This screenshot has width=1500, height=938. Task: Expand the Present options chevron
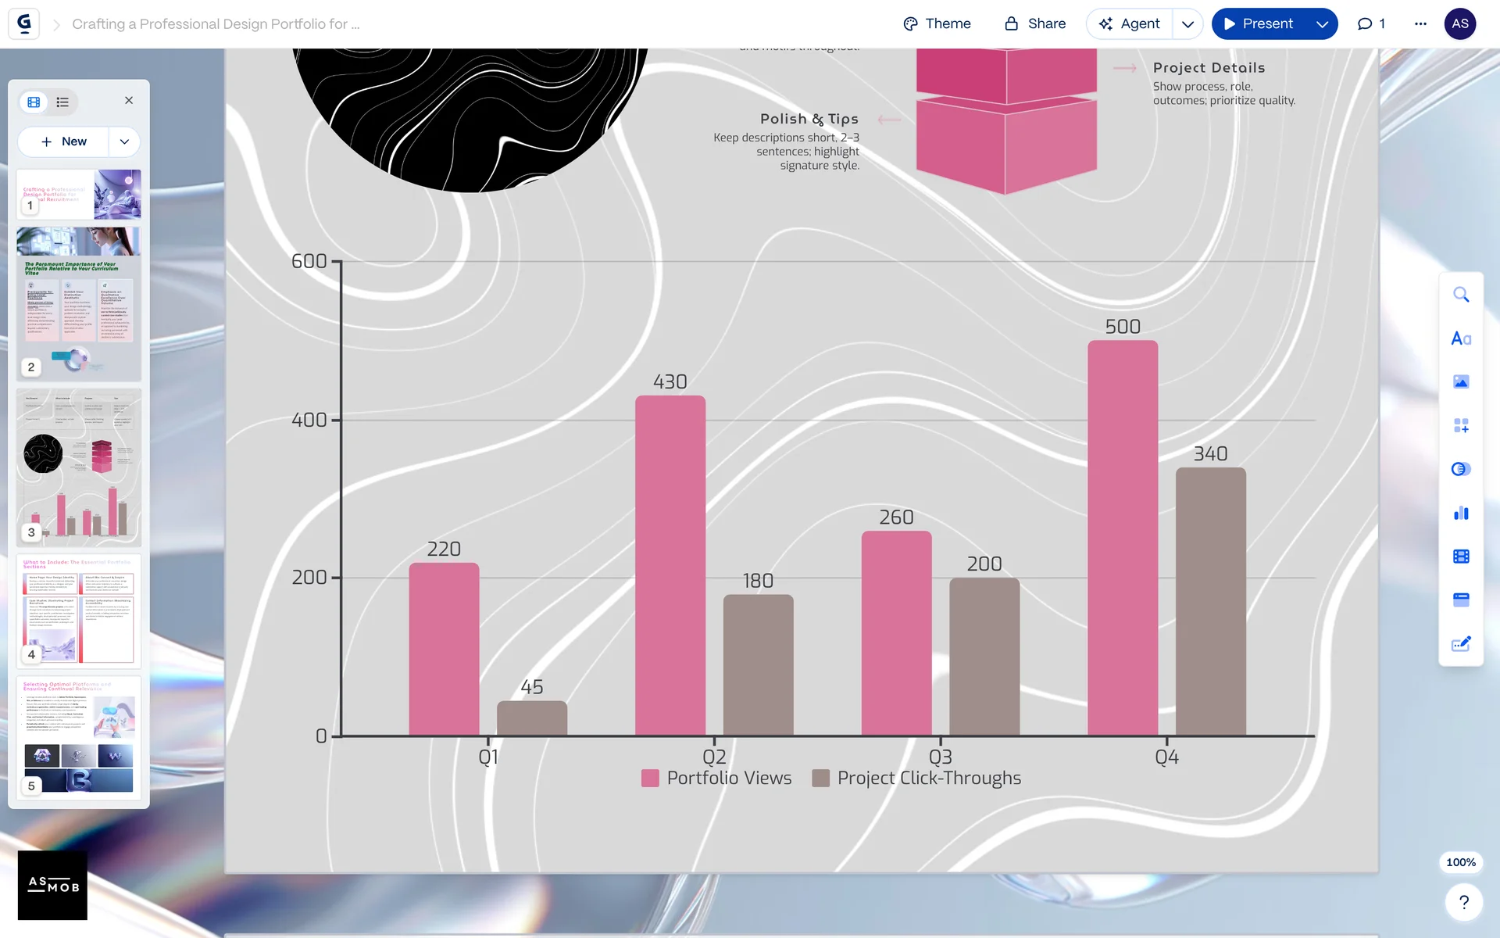[x=1322, y=23]
